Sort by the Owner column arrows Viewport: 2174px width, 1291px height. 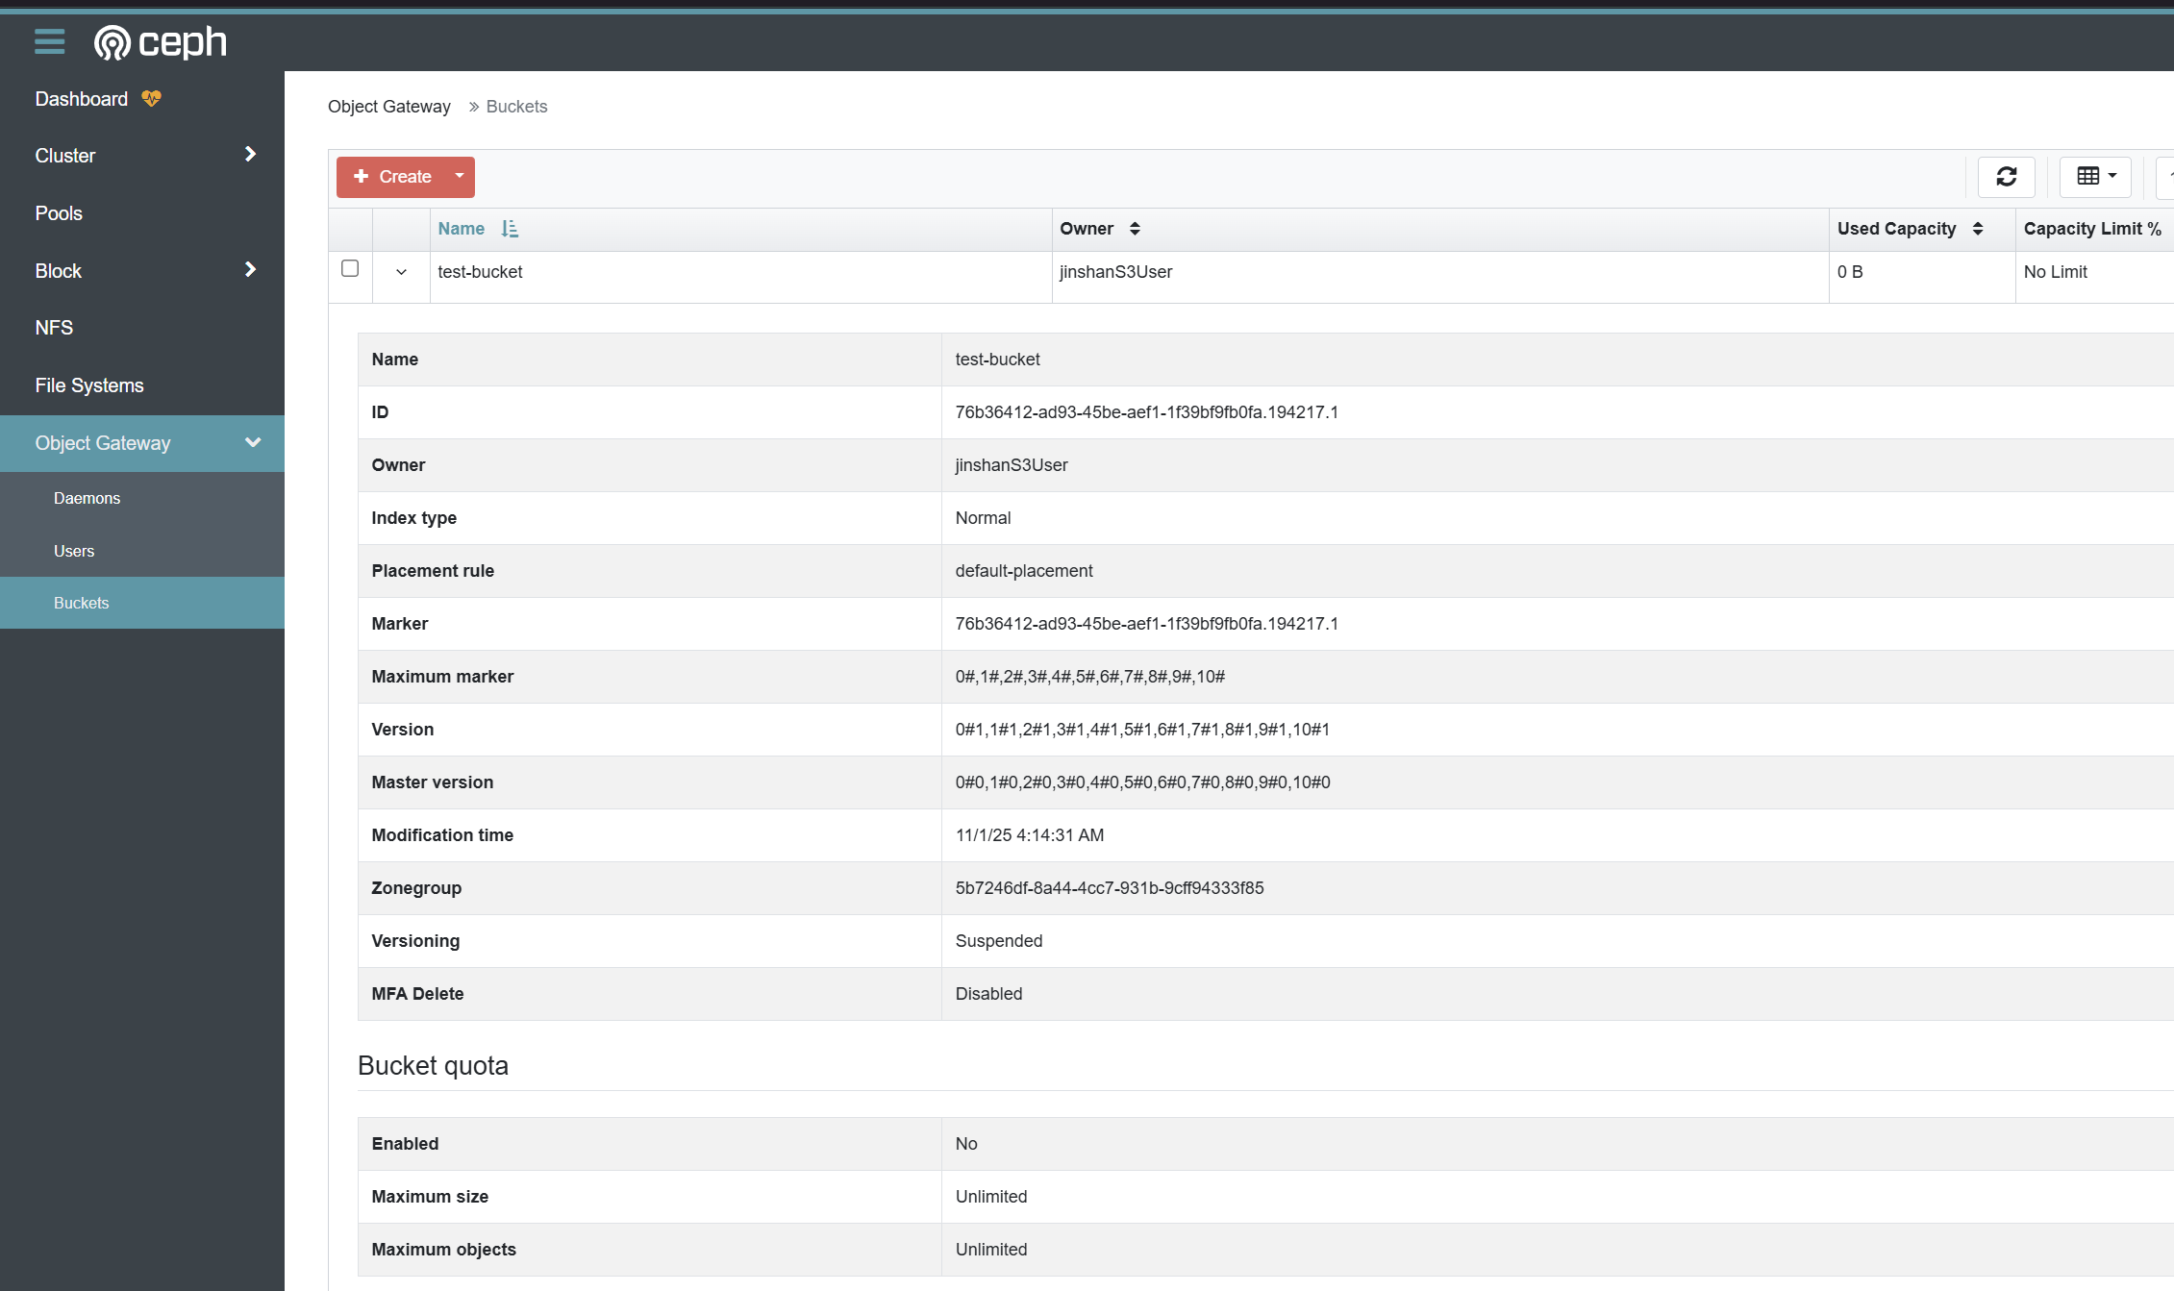[1135, 229]
